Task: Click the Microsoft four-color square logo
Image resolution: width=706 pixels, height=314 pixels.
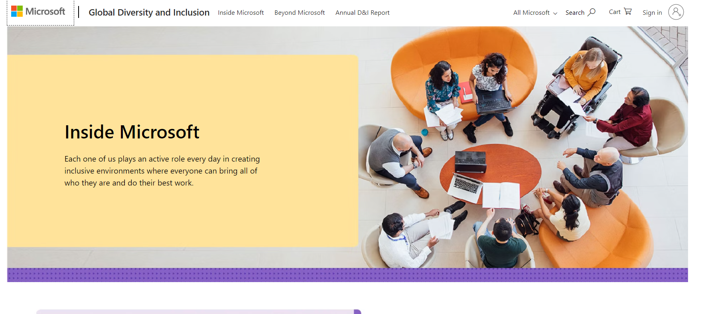Action: (17, 12)
